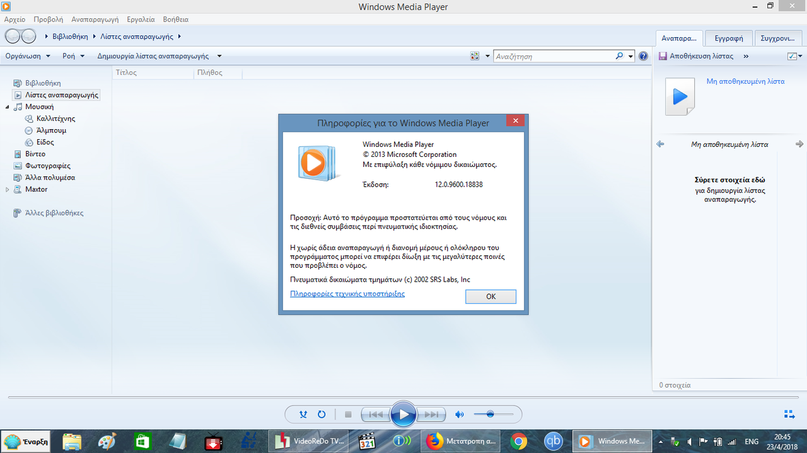Close the about dialog with X
Viewport: 807px width, 453px height.
[x=515, y=121]
